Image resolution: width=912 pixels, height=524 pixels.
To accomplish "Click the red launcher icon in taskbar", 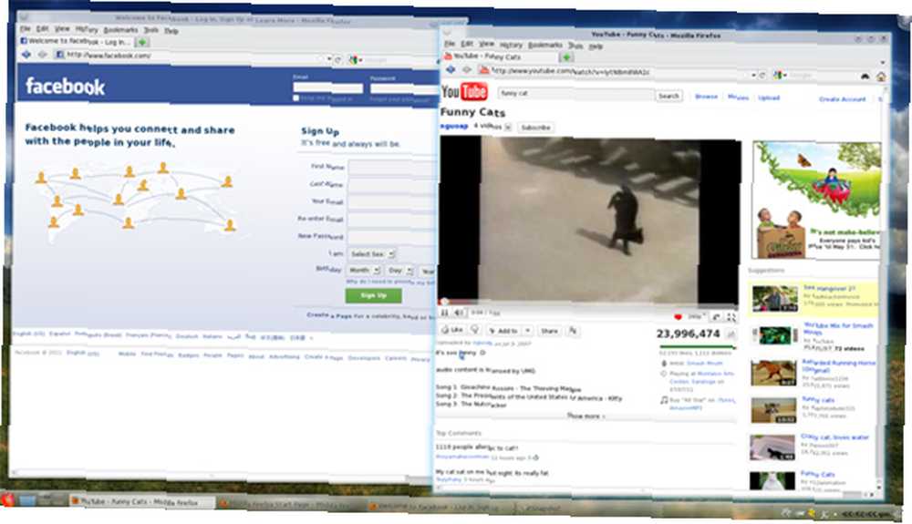I will pos(7,499).
